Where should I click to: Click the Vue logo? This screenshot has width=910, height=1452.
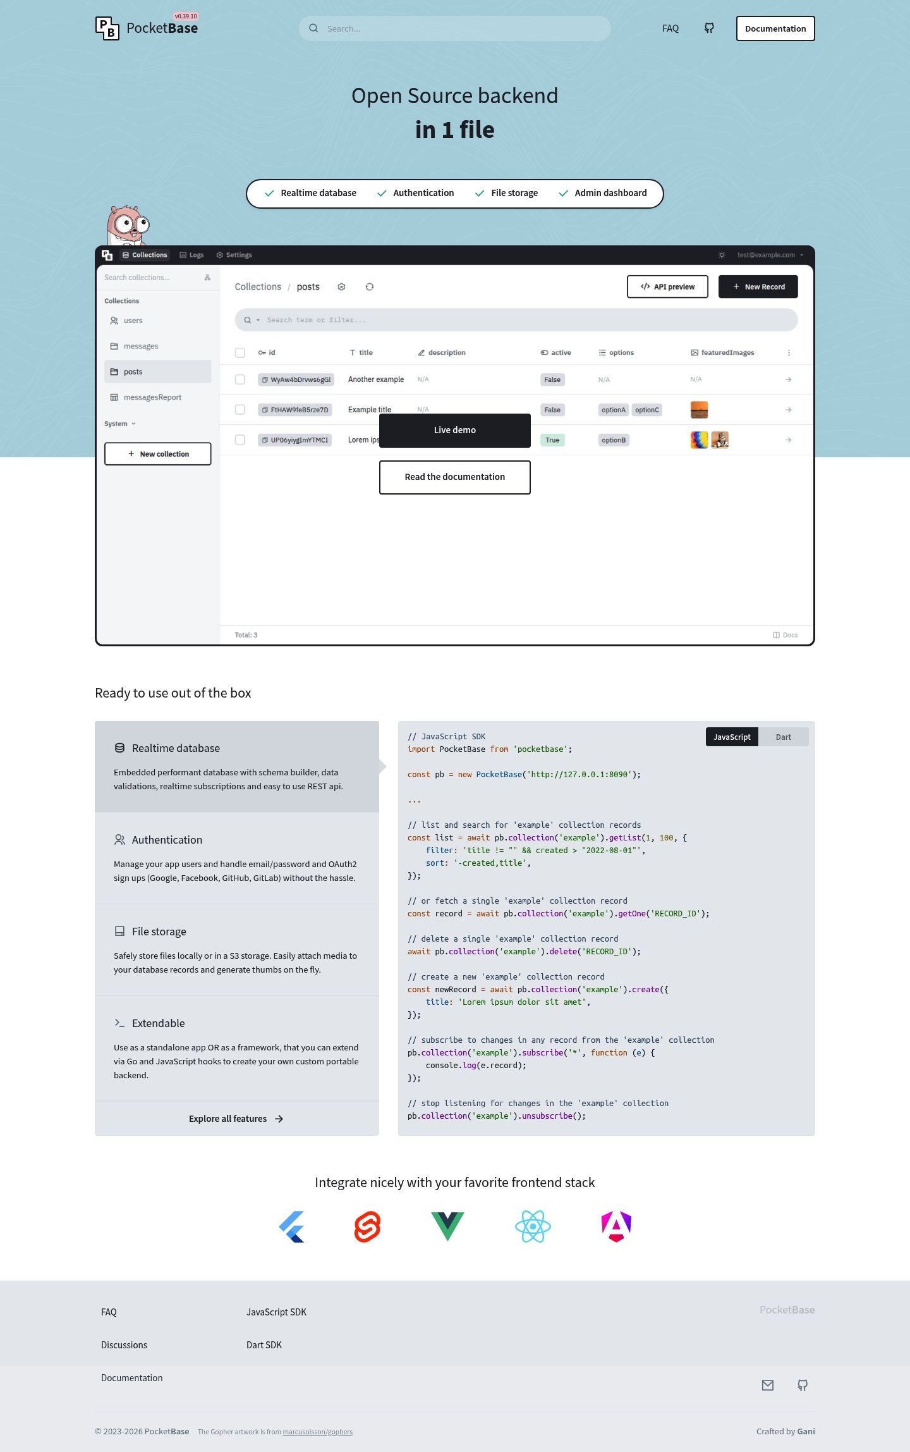point(447,1227)
